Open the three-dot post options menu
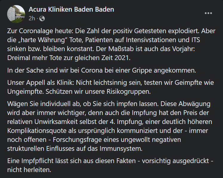The height and width of the screenshot is (178, 223). (x=208, y=13)
